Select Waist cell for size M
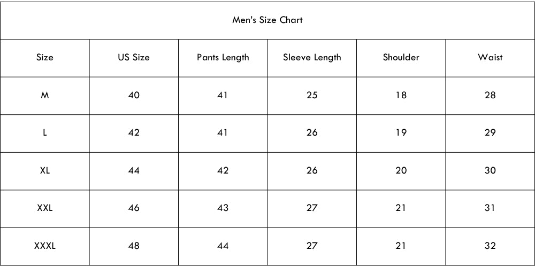This screenshot has width=535, height=267. point(490,96)
